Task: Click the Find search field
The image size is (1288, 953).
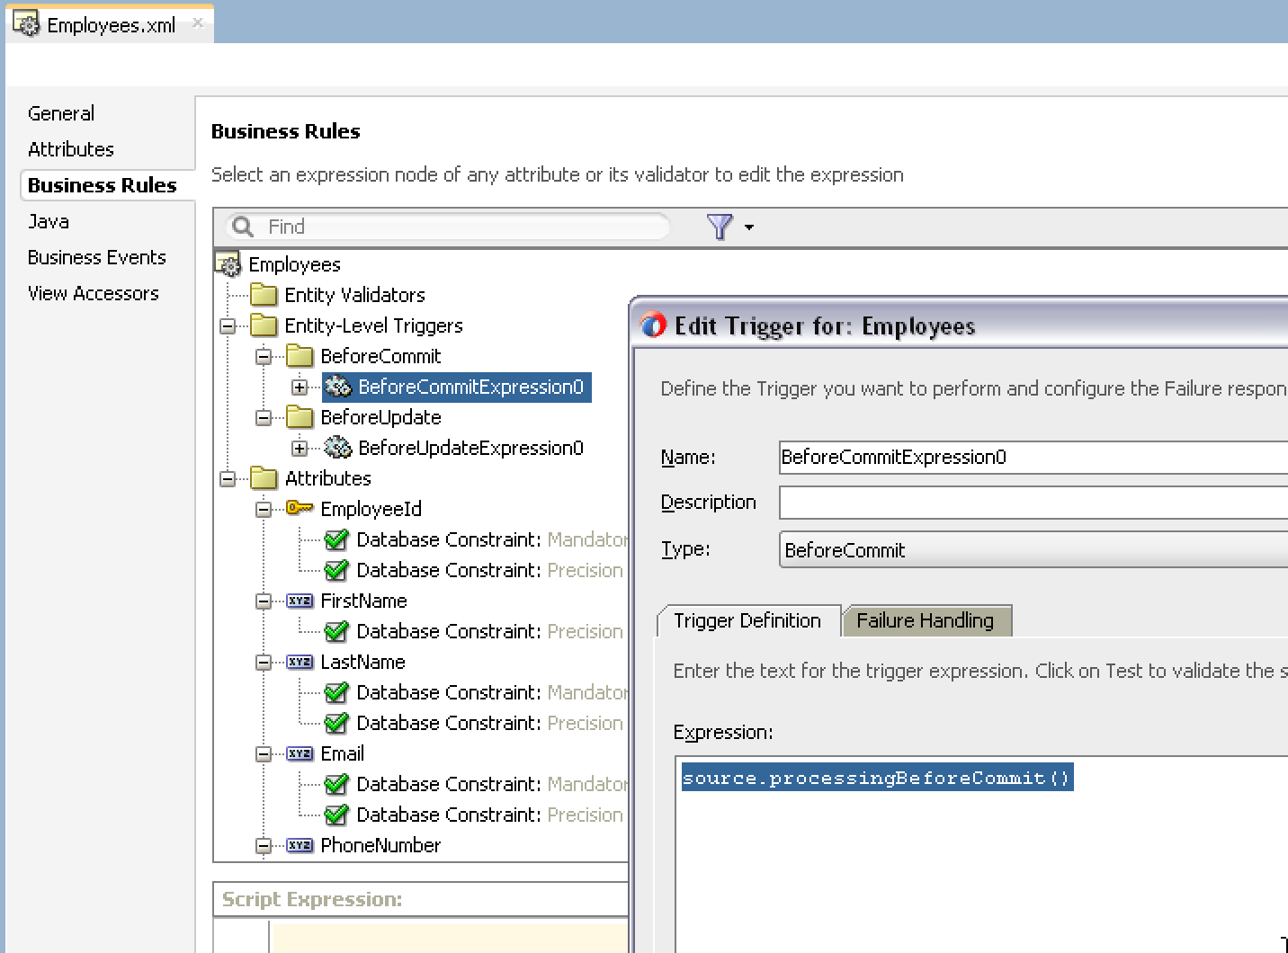Action: pos(447,227)
